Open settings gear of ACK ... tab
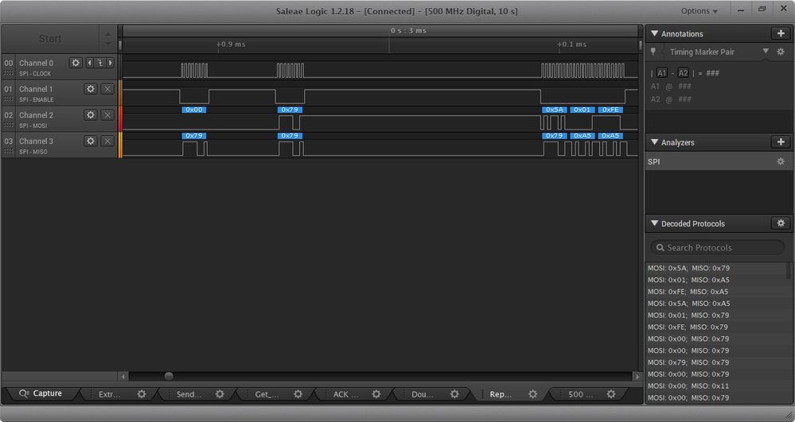The width and height of the screenshot is (795, 422). click(x=376, y=394)
